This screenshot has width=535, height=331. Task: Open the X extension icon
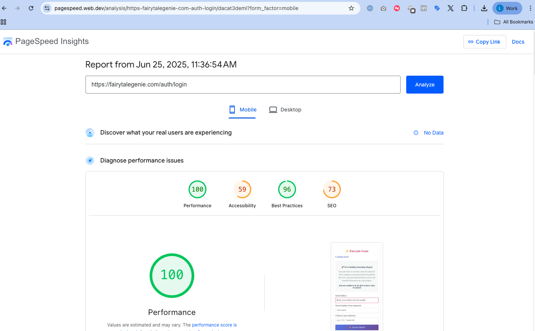point(451,8)
